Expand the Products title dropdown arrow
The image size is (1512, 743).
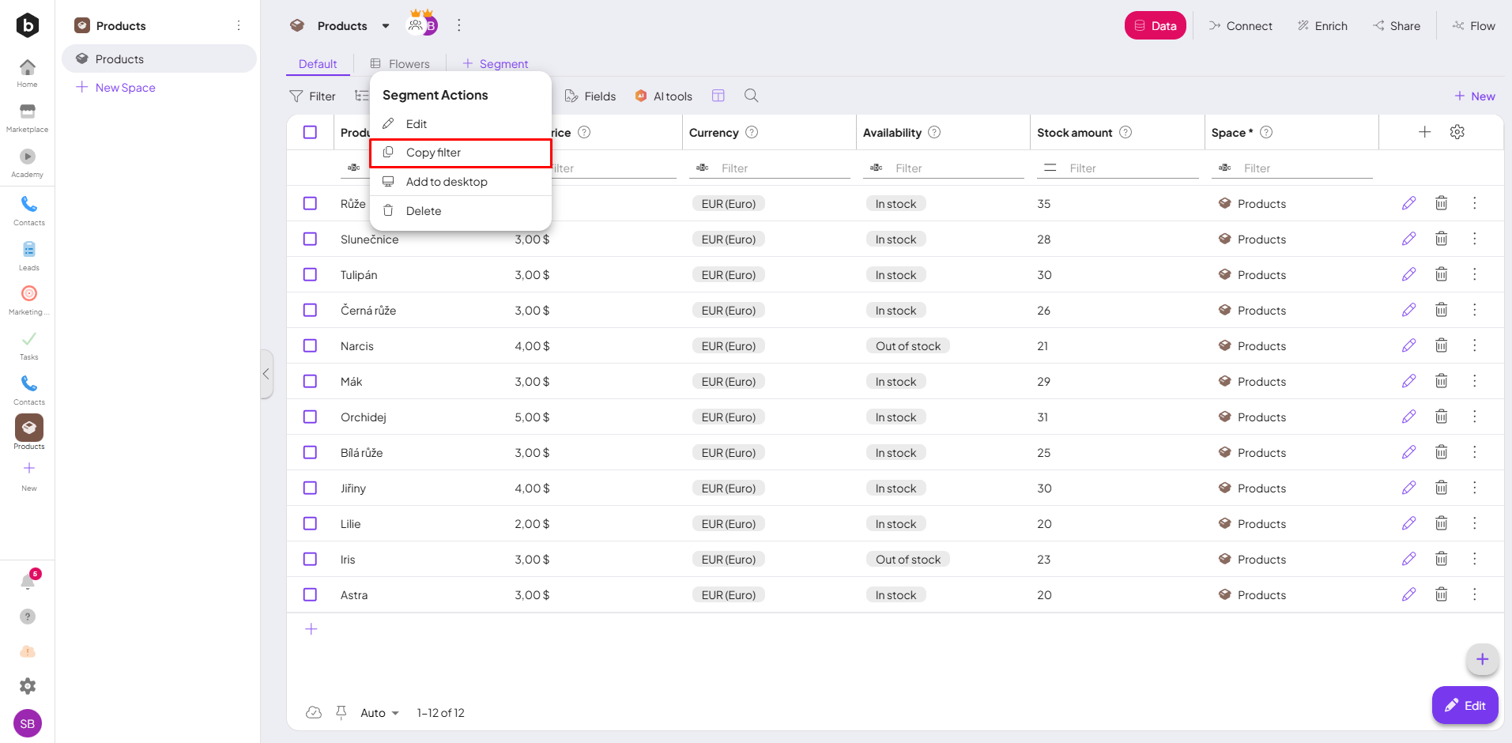click(x=386, y=26)
